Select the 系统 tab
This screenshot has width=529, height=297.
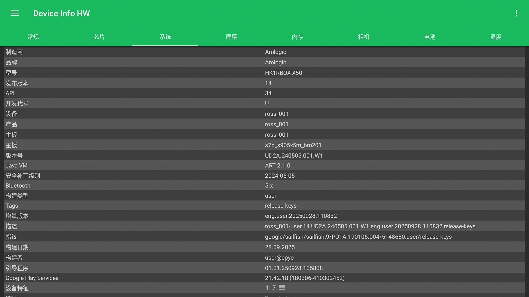point(165,37)
